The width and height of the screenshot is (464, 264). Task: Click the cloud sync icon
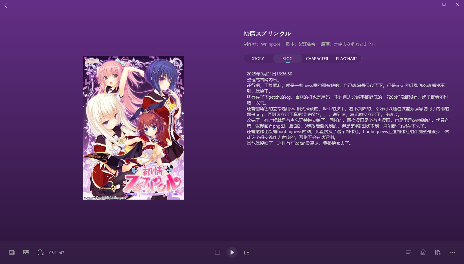point(423,252)
